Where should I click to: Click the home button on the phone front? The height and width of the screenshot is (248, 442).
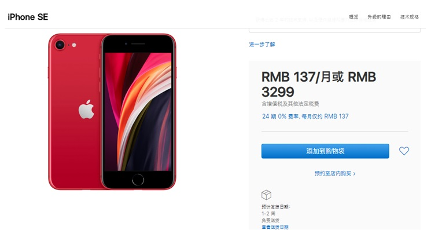[138, 180]
